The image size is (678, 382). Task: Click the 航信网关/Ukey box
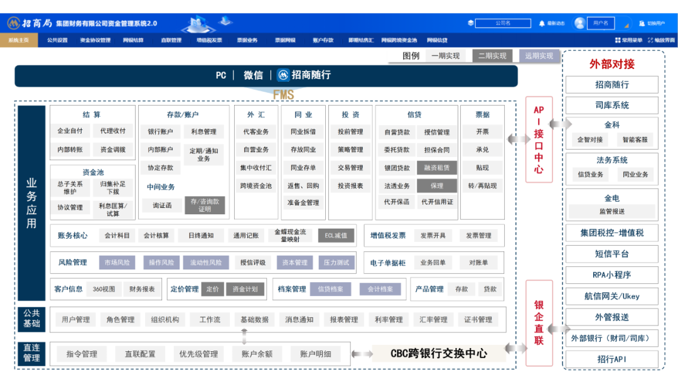click(x=612, y=297)
